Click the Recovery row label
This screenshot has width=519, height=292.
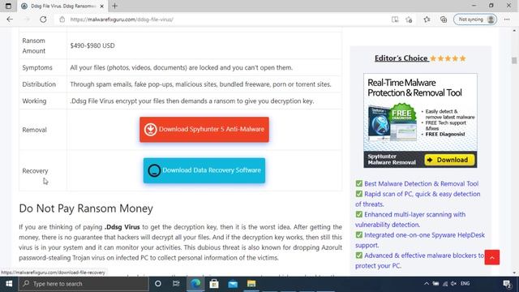[35, 171]
